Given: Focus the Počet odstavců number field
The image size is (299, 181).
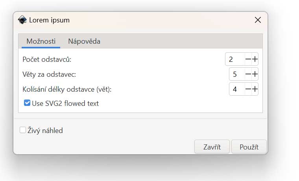Looking at the screenshot, I should coord(234,59).
